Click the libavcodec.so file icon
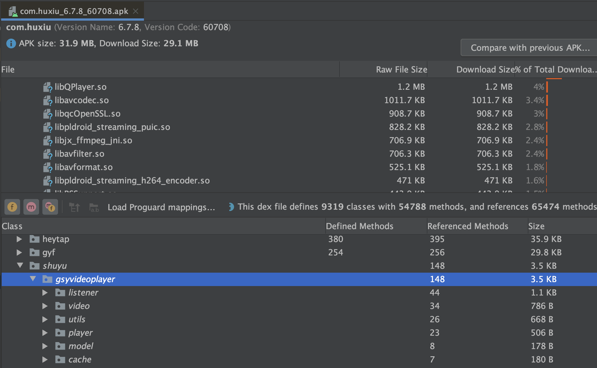 [48, 100]
